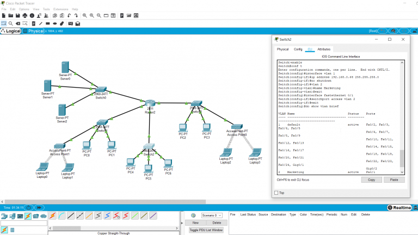Choose the Draw Ellipse tool
Viewport: 418px width, 235px height.
point(55,24)
